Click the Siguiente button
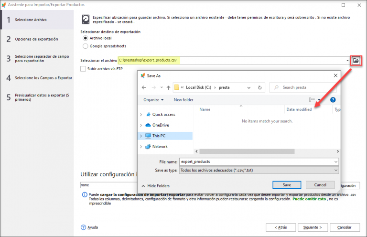 tap(313, 227)
